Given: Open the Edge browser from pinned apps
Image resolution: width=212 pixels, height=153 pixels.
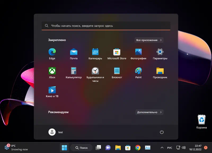Looking at the screenshot, I should (52, 54).
